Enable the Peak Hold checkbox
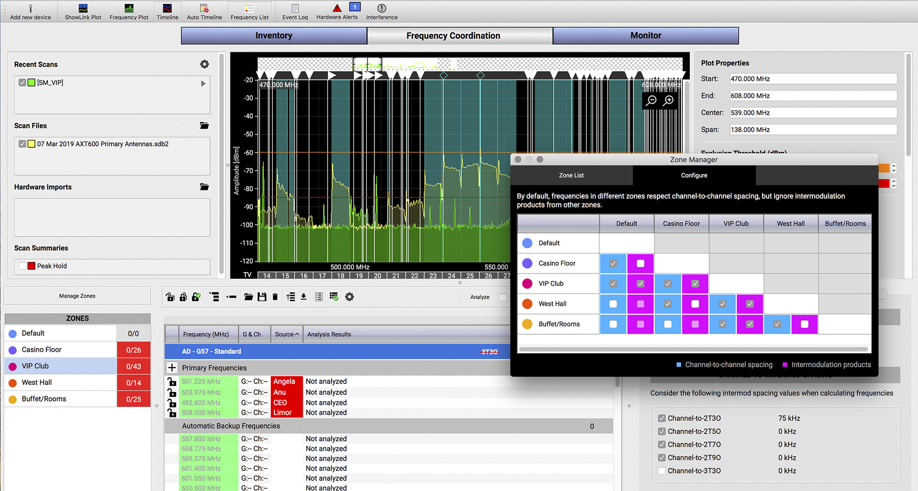The image size is (918, 491). (22, 266)
